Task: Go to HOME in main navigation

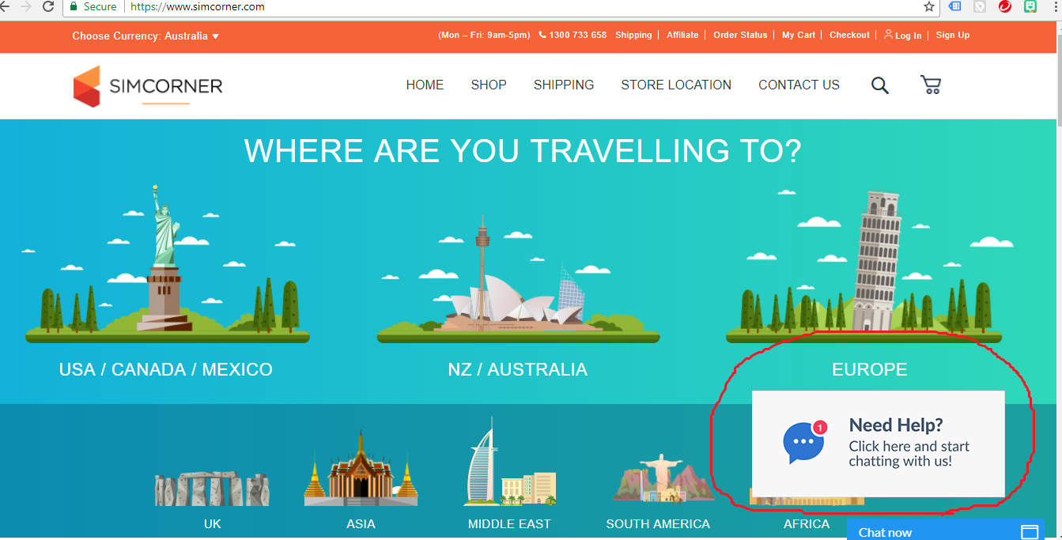Action: (x=425, y=85)
